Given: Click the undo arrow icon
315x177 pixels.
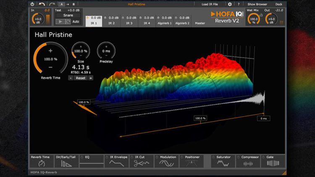Looking at the screenshot, I should pos(42,4).
